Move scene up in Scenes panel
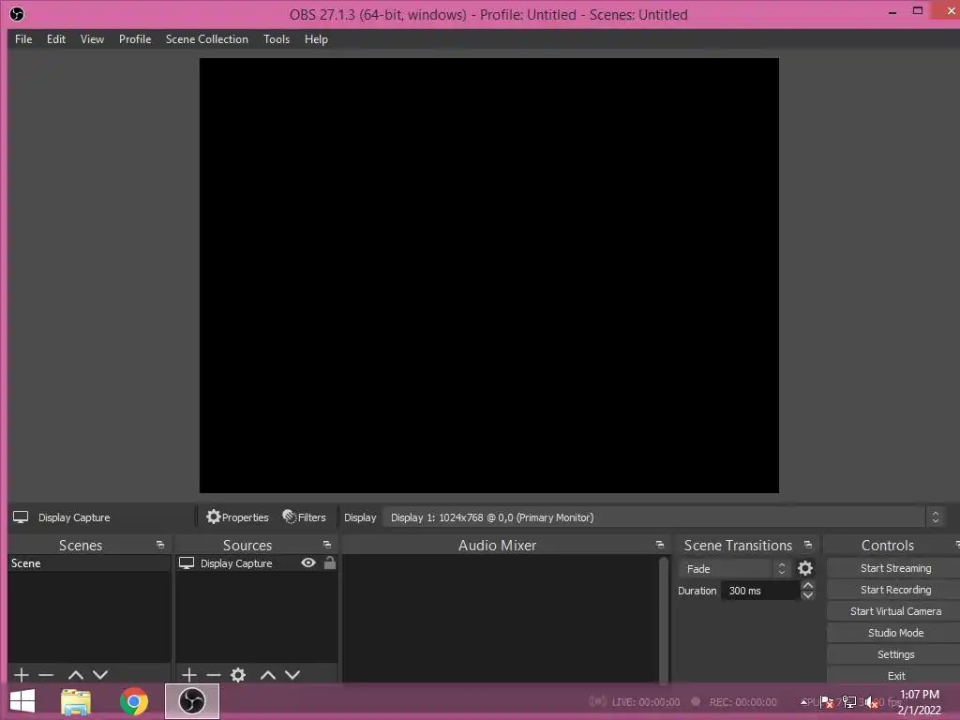 [x=76, y=675]
